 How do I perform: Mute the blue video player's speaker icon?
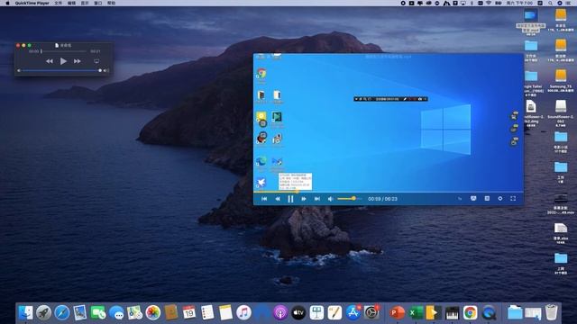(331, 199)
